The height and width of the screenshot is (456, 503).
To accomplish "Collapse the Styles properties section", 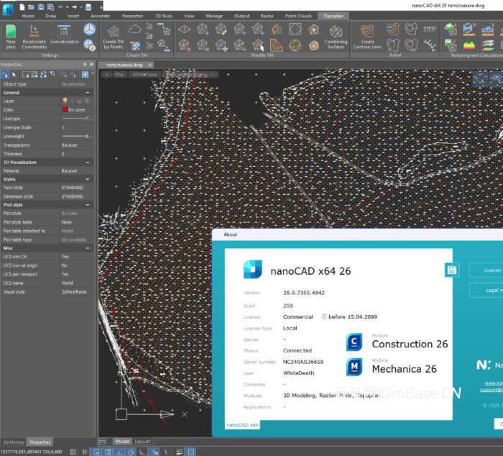I will click(88, 179).
